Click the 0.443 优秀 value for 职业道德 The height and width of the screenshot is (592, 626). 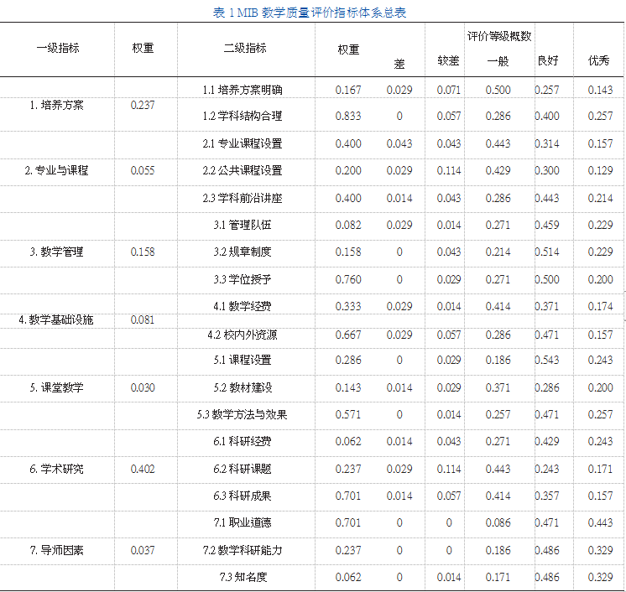click(x=600, y=523)
